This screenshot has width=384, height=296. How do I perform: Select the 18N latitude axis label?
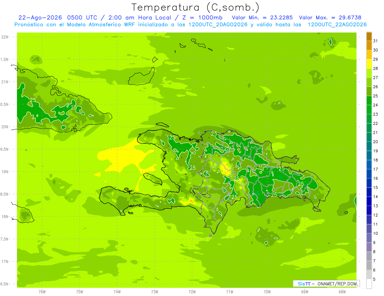pos(5,217)
